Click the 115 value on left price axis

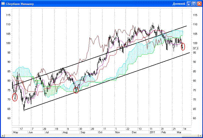8,15
